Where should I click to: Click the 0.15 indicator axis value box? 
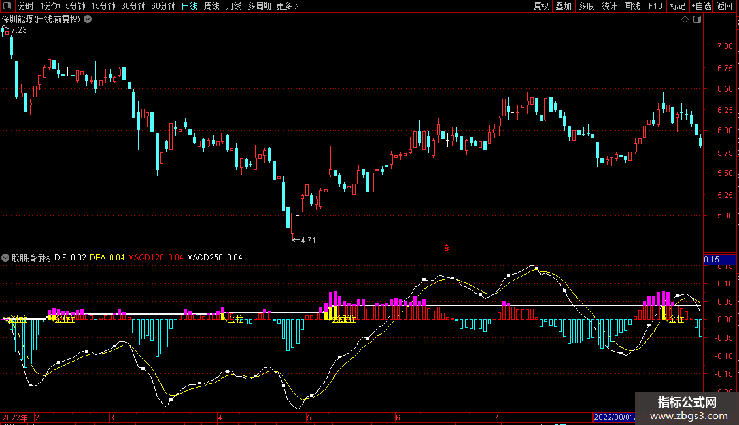point(719,260)
